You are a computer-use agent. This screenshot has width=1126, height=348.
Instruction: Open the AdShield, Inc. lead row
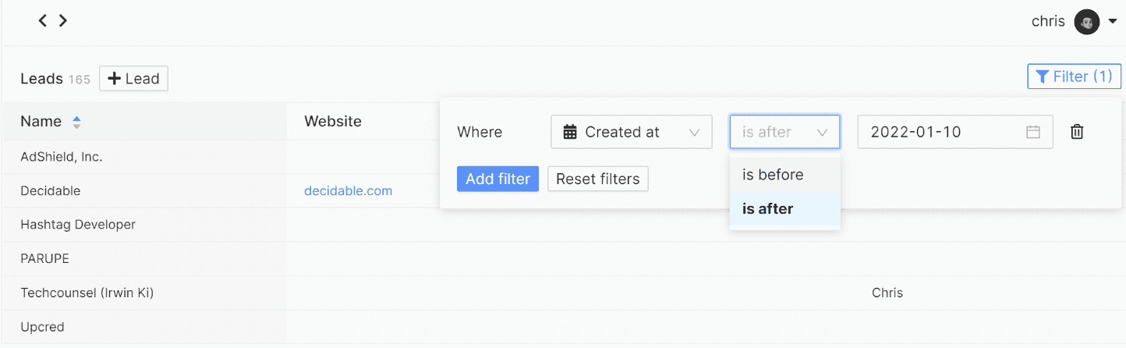pos(62,157)
